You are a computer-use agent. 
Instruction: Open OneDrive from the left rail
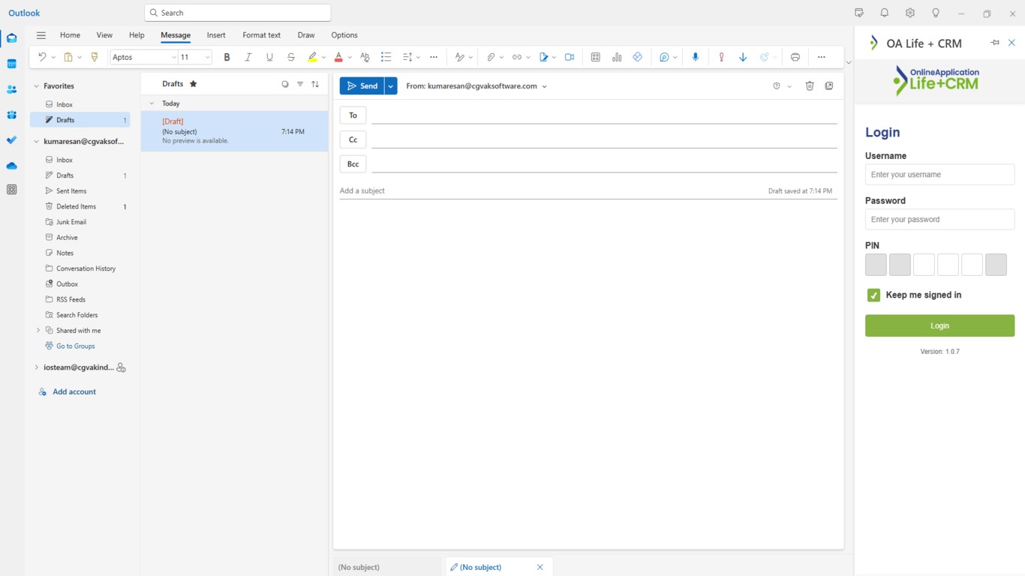tap(11, 166)
